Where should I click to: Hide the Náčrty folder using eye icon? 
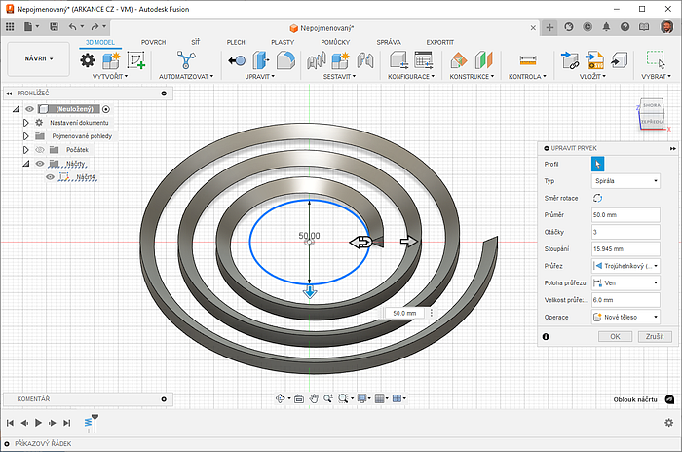(40, 164)
